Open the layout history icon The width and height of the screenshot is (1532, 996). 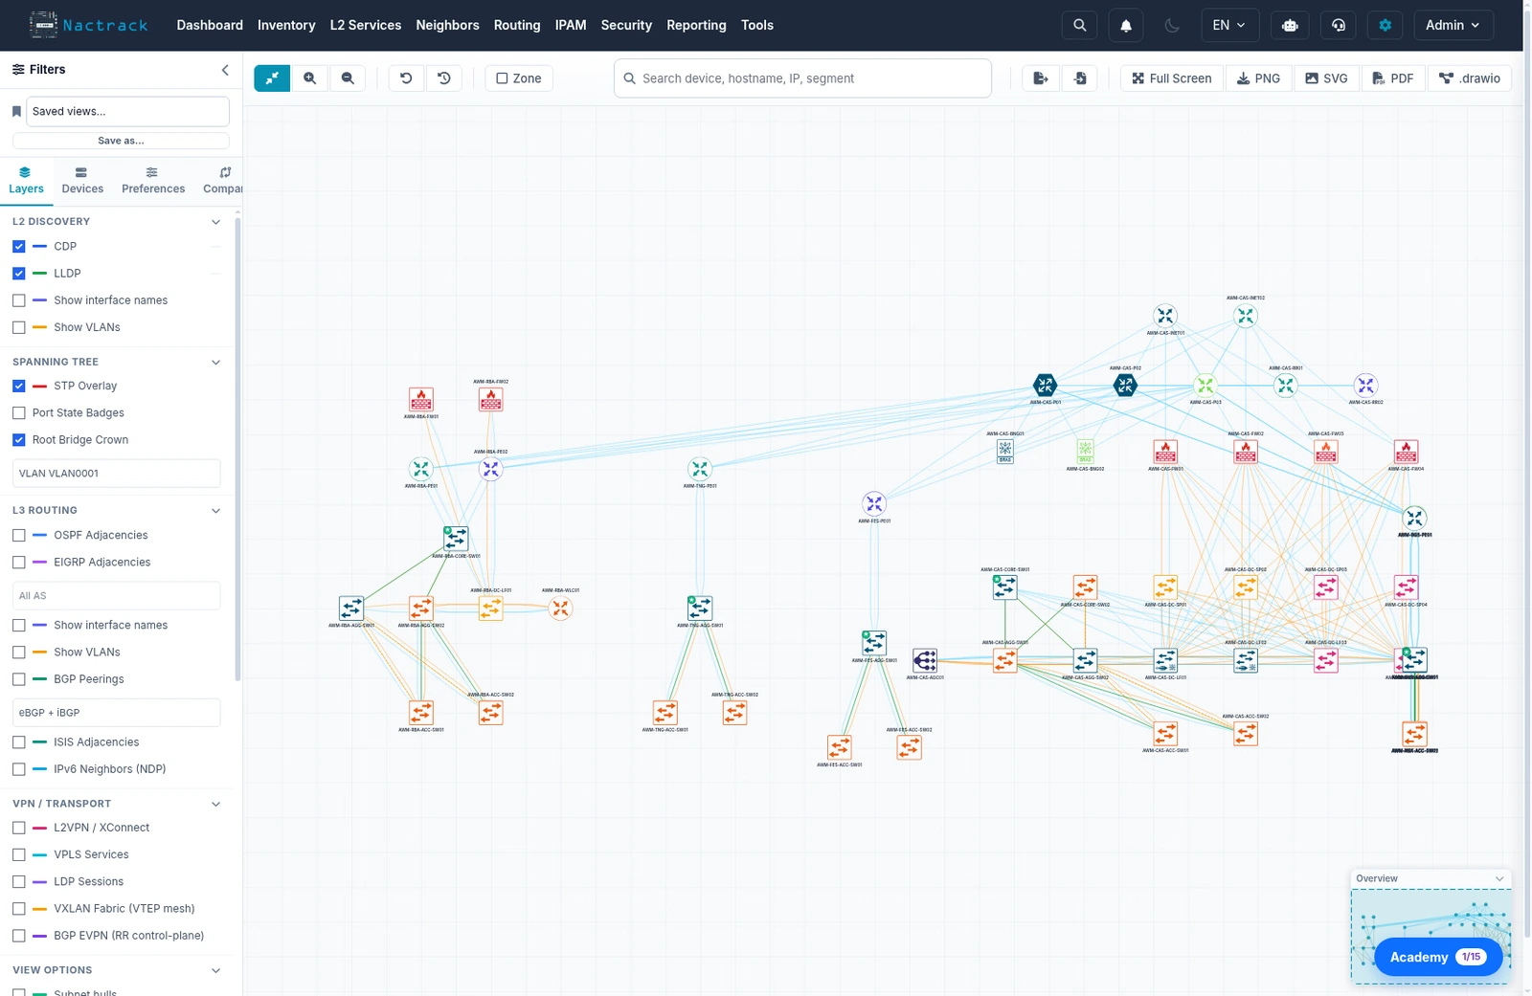(x=444, y=78)
